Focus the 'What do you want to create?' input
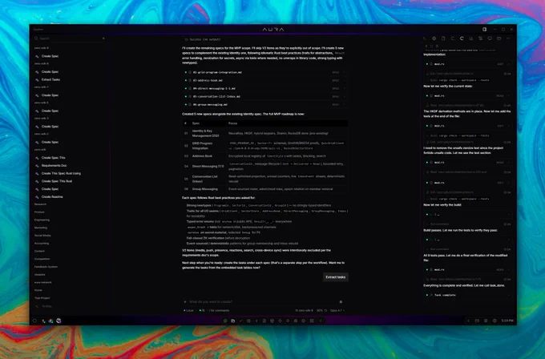The width and height of the screenshot is (545, 359). [x=260, y=302]
